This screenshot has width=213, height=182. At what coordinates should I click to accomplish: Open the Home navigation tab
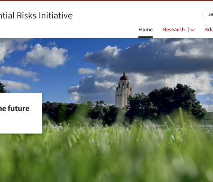tap(146, 30)
